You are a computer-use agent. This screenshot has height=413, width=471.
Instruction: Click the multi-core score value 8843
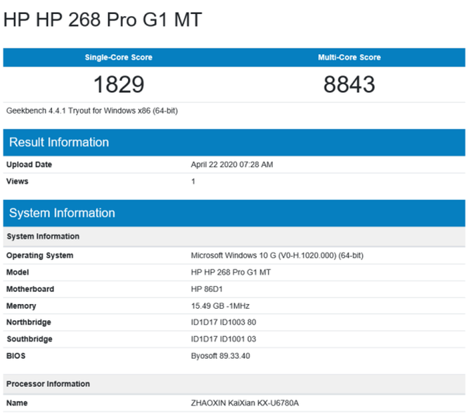(x=349, y=84)
